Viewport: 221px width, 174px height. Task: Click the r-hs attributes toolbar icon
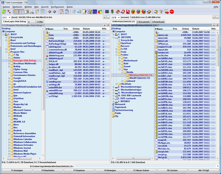[x=32, y=12]
